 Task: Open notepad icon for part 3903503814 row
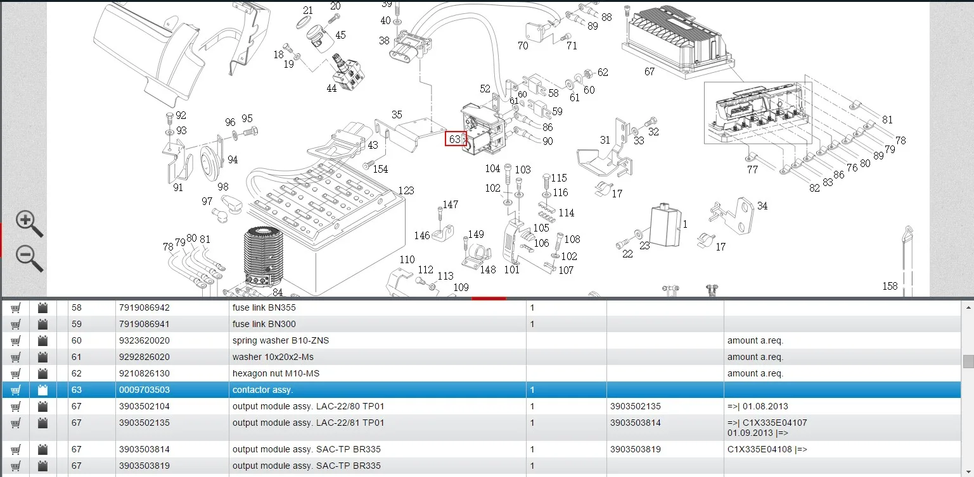coord(42,450)
